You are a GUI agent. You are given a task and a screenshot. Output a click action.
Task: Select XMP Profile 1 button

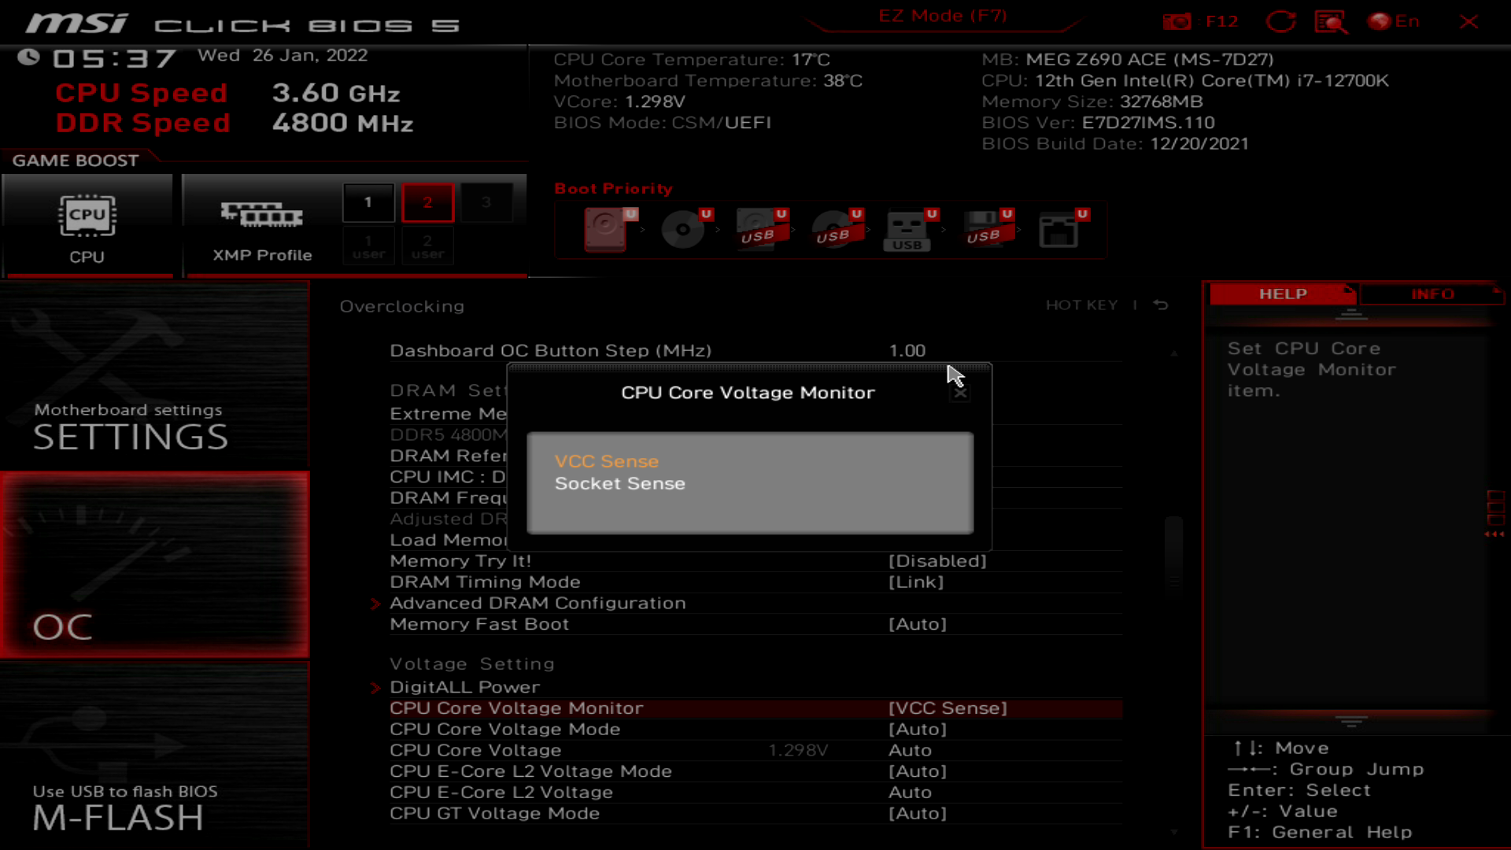click(x=368, y=202)
